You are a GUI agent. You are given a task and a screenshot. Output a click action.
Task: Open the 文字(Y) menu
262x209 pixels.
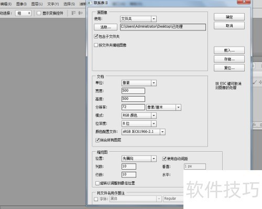(x=53, y=4)
